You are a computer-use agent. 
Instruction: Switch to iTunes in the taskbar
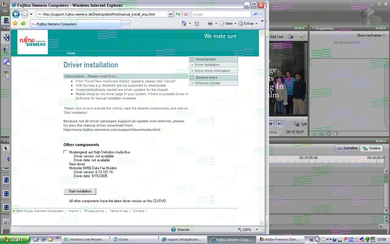pos(134,239)
